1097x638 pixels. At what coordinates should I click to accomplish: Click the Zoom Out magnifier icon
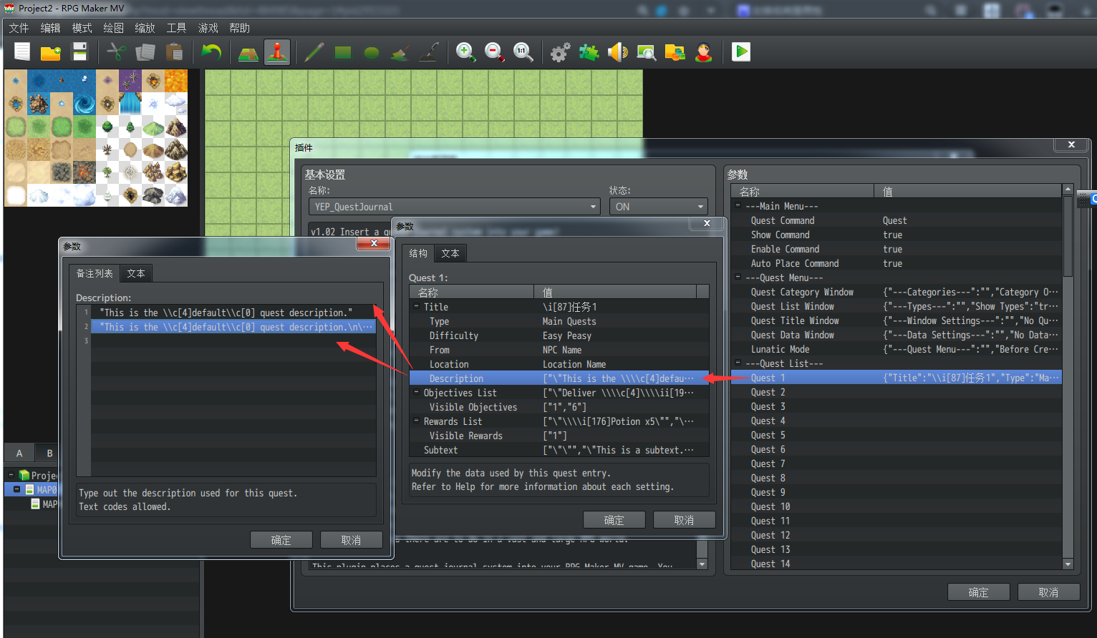(x=495, y=52)
